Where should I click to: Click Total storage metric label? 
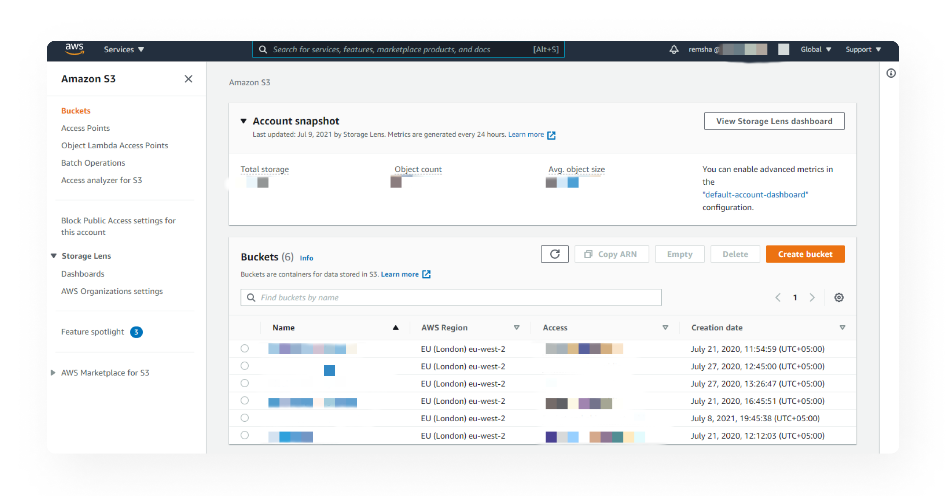point(265,169)
